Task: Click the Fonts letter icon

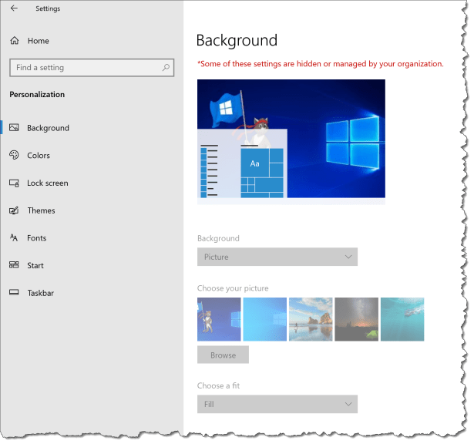Action: (14, 237)
